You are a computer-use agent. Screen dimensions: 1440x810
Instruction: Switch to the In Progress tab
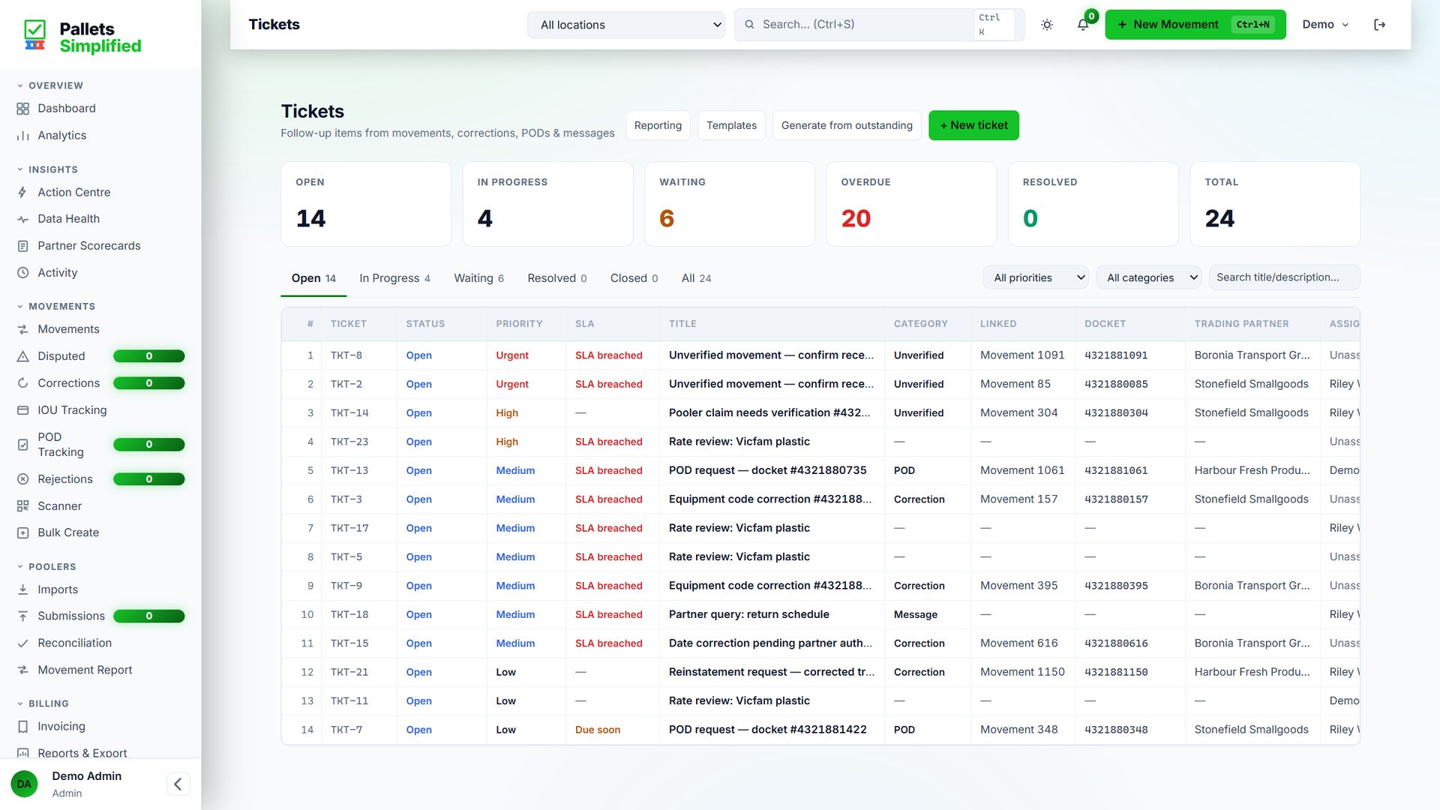394,278
